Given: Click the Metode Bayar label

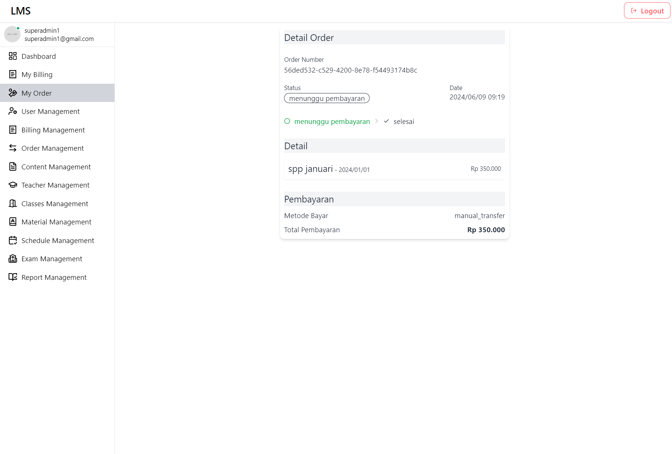Looking at the screenshot, I should tap(306, 215).
